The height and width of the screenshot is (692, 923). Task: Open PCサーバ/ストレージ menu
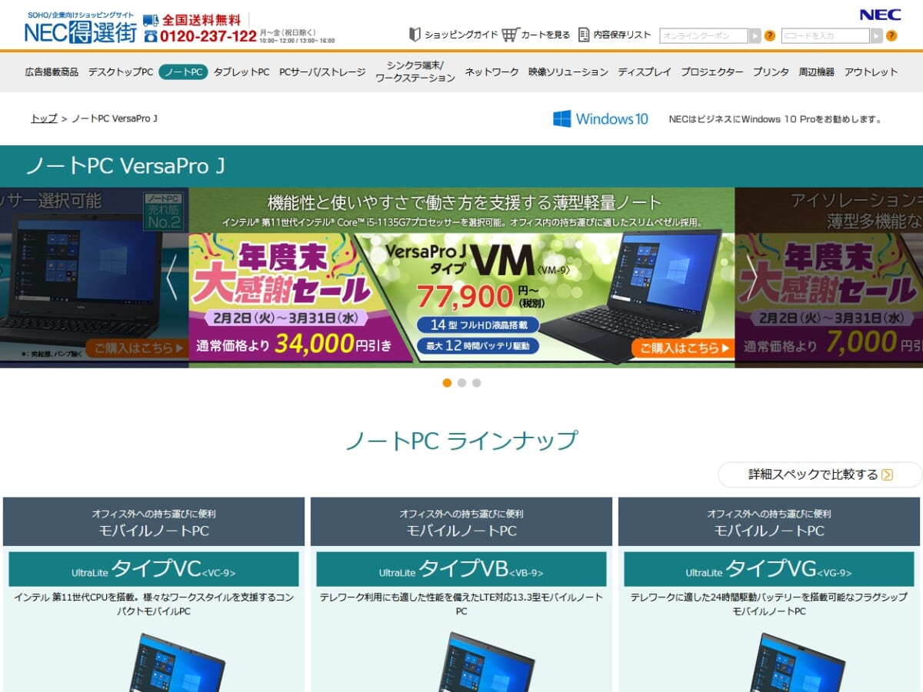tap(322, 72)
